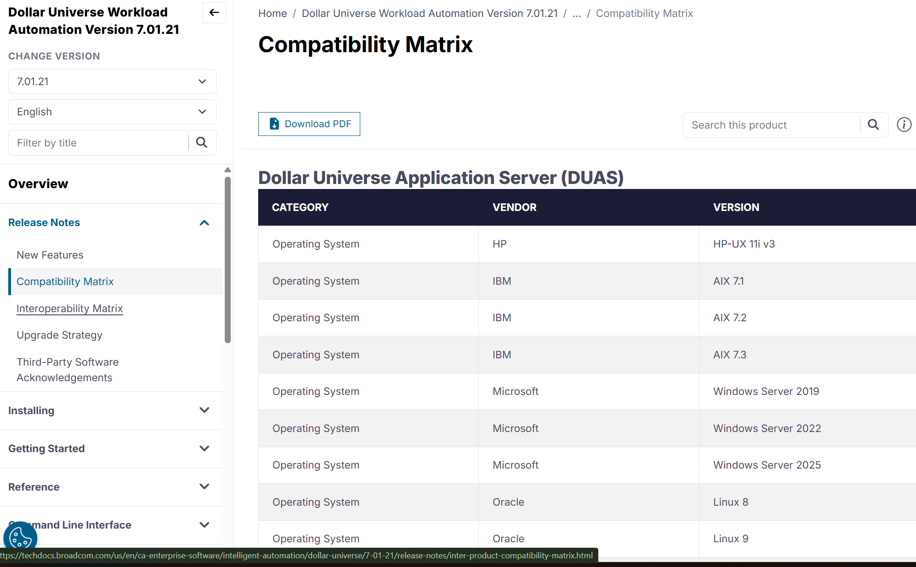Go to Home breadcrumb
The image size is (916, 567).
point(272,13)
